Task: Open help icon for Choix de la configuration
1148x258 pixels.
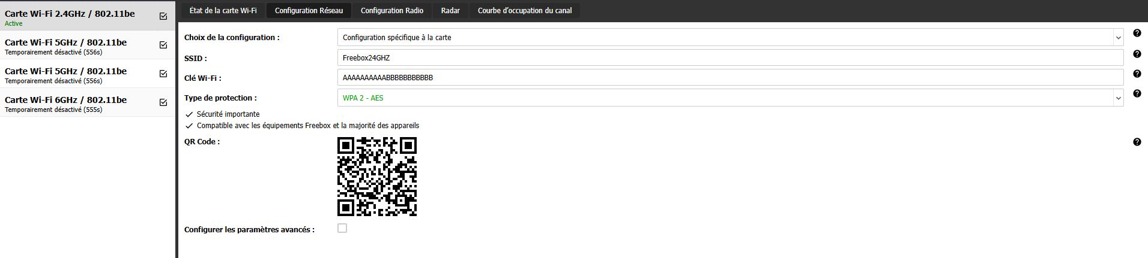Action: click(x=1137, y=34)
